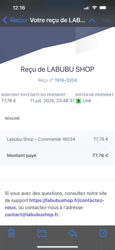Tap the green Link payment icon

78,101
